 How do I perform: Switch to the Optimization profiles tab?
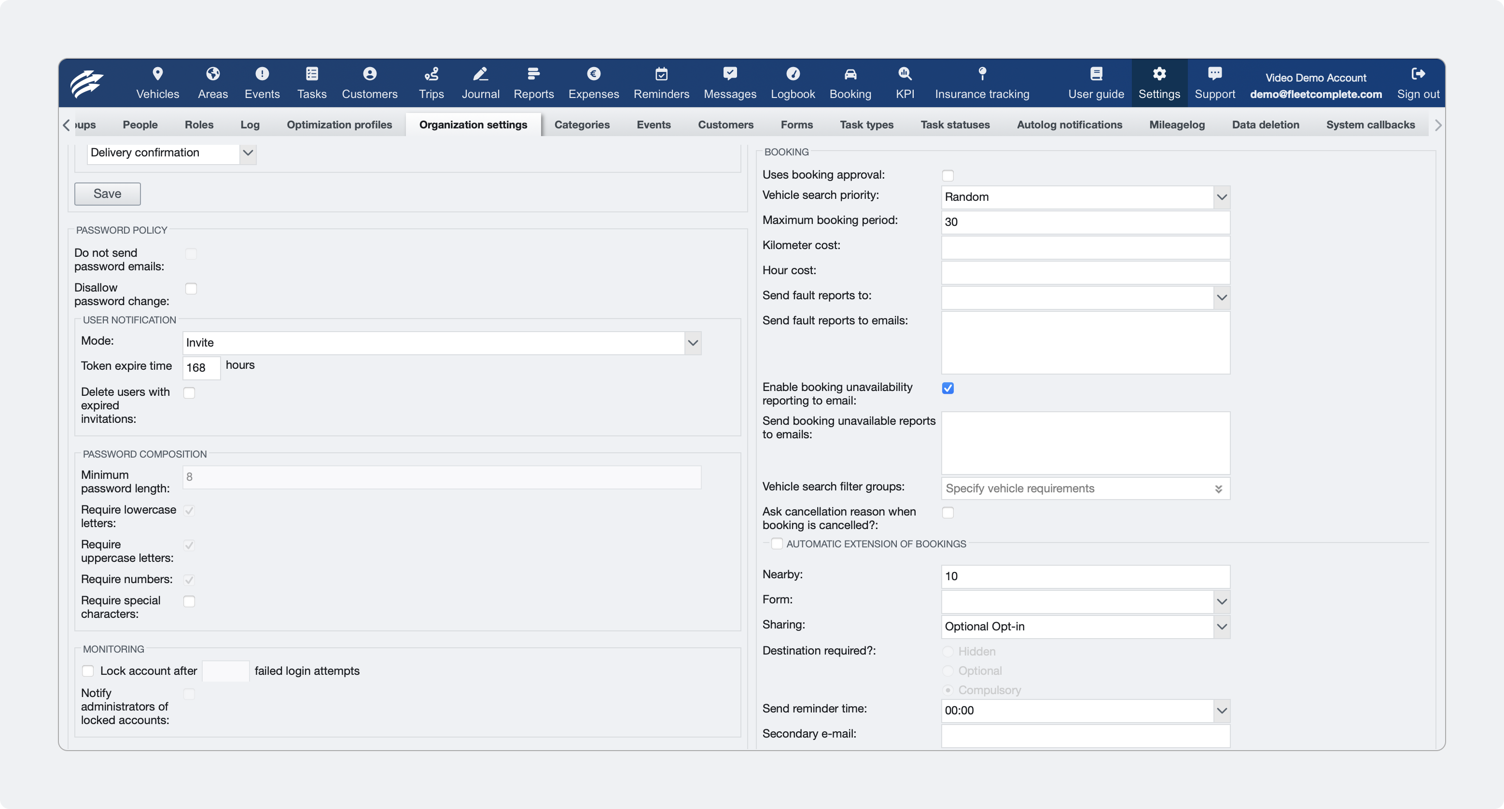click(x=339, y=125)
